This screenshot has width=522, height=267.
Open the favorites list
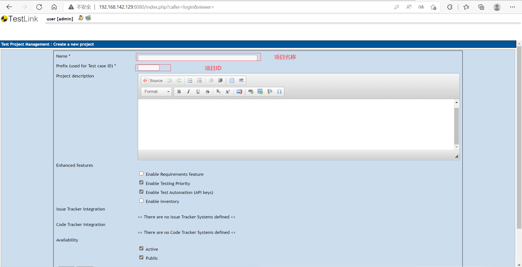pos(466,7)
